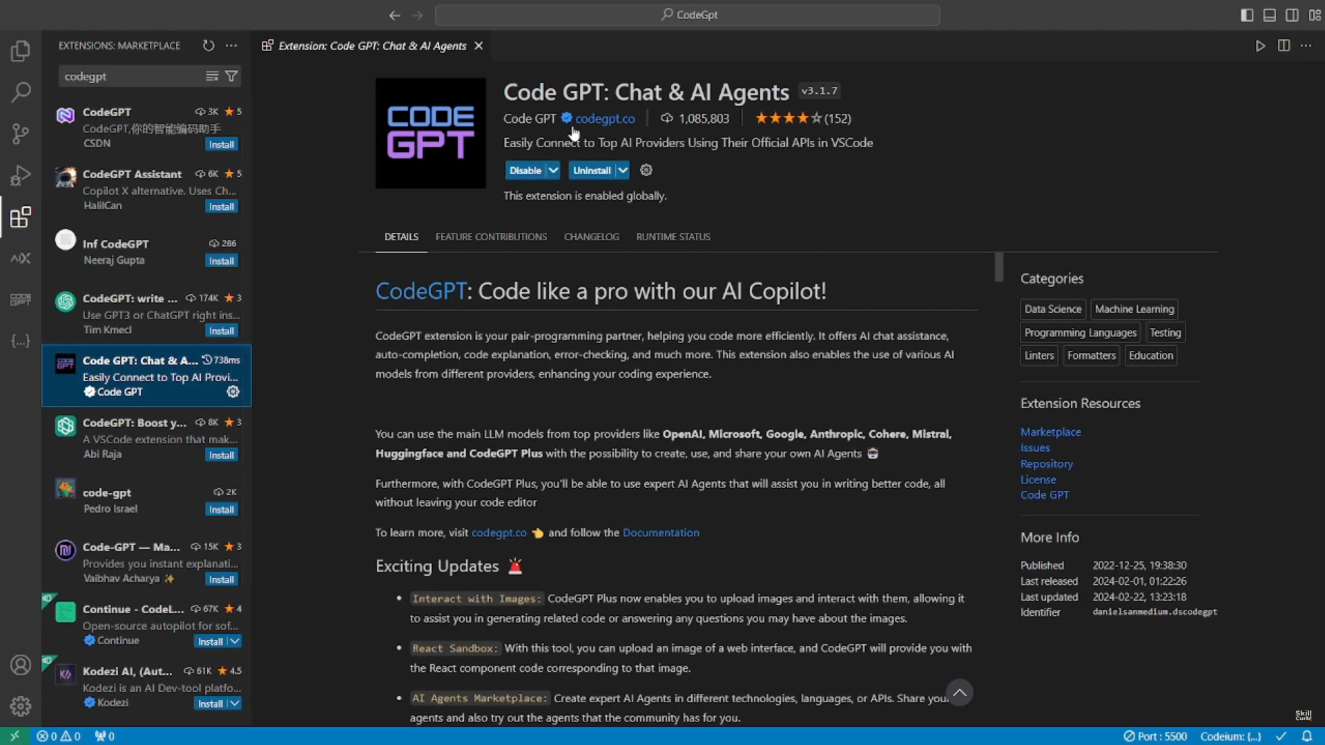Close the Code GPT extension tab
Image resolution: width=1325 pixels, height=745 pixels.
click(x=478, y=46)
